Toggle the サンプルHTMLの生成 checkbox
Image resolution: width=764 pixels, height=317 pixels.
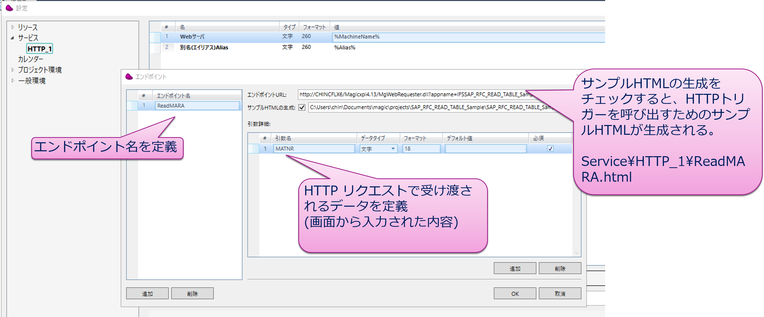(302, 107)
